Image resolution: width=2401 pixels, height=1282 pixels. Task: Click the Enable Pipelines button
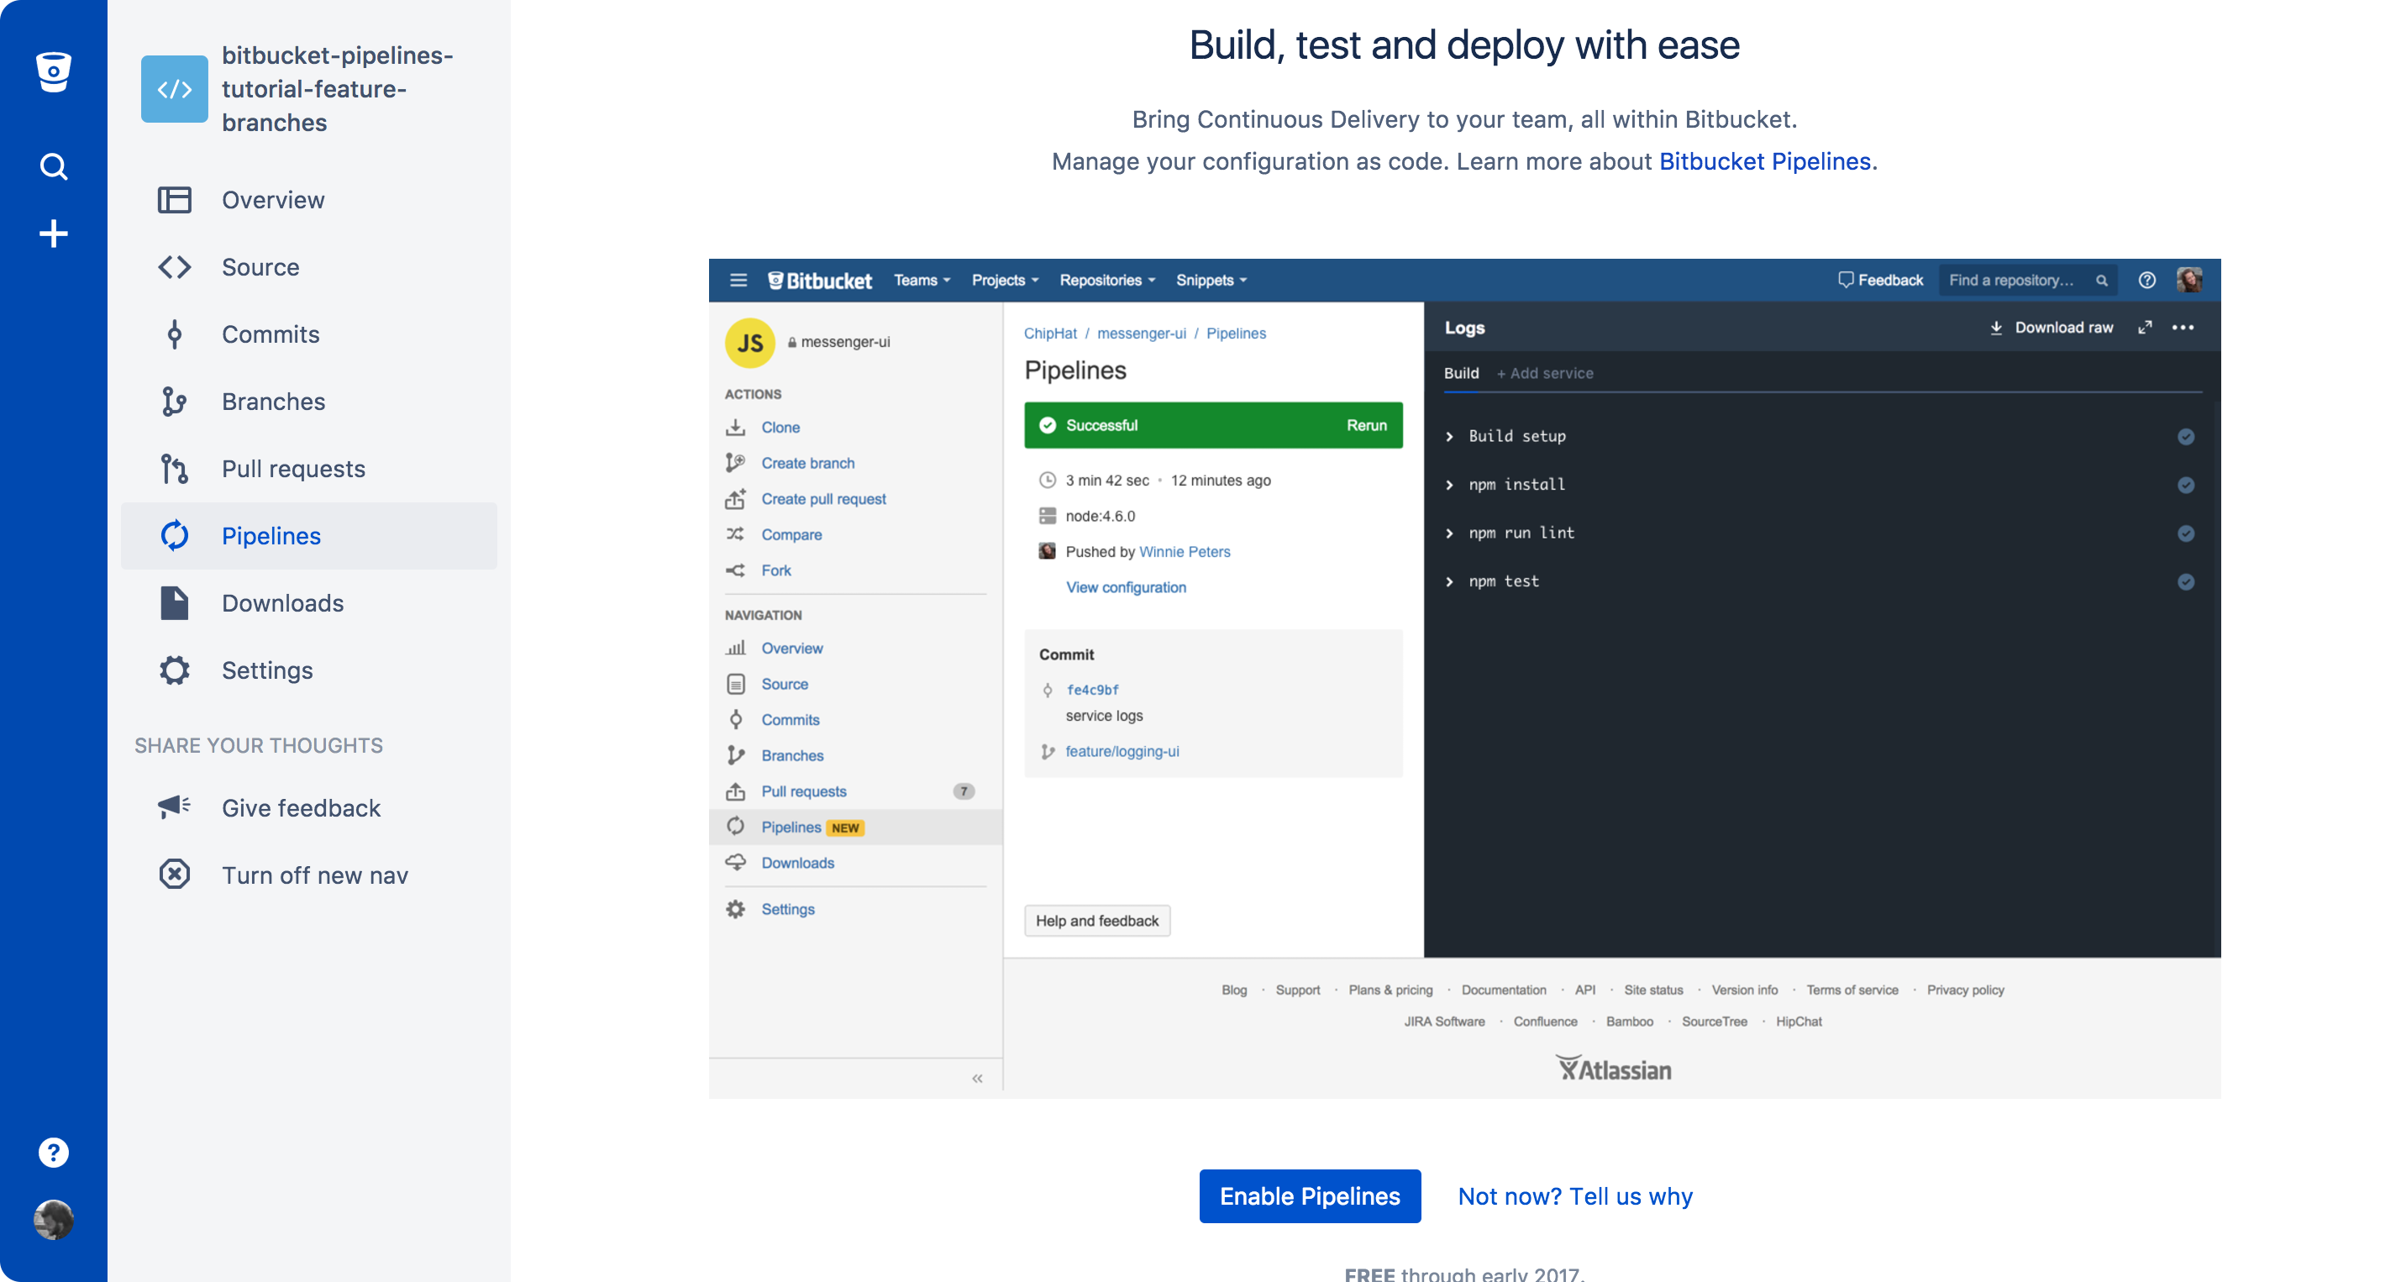tap(1309, 1196)
